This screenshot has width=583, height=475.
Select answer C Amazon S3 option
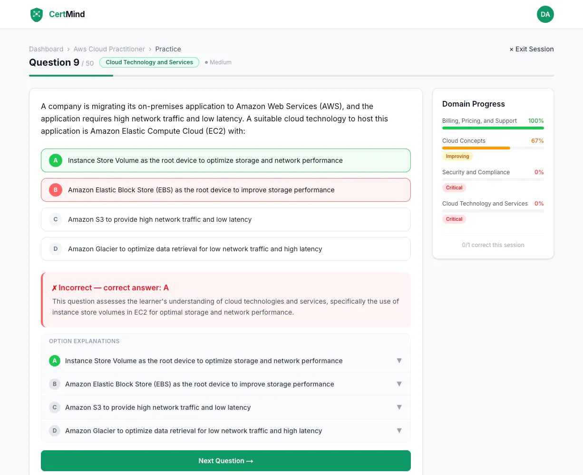pos(226,219)
